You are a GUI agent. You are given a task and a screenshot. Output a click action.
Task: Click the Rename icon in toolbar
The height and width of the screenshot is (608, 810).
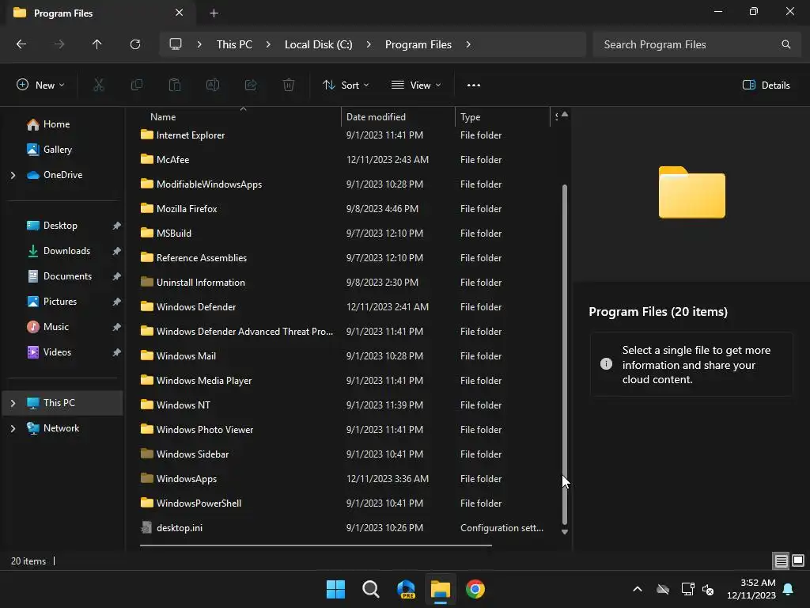click(213, 85)
